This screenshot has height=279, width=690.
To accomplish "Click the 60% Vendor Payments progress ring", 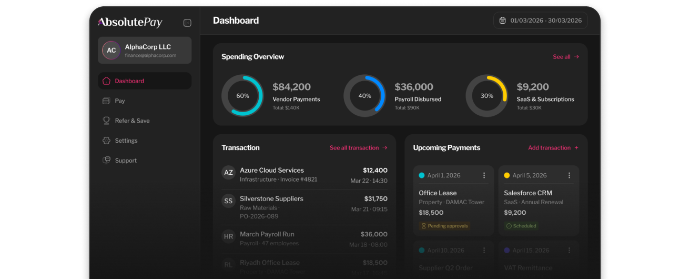I will 242,95.
